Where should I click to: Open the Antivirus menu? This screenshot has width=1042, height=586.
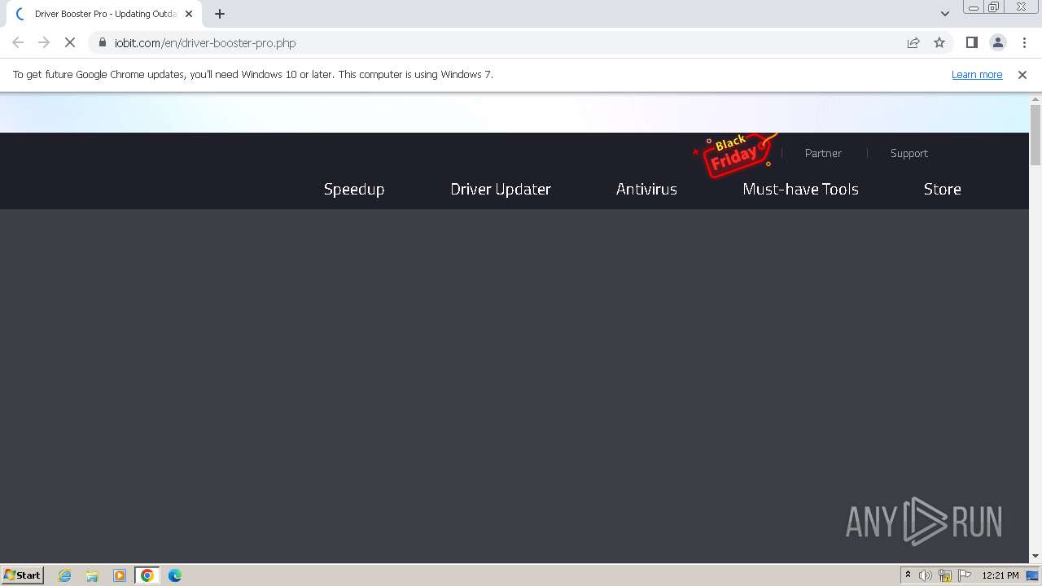(646, 189)
